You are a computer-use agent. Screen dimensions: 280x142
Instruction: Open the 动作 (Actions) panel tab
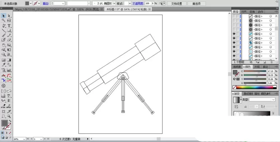pos(260,12)
